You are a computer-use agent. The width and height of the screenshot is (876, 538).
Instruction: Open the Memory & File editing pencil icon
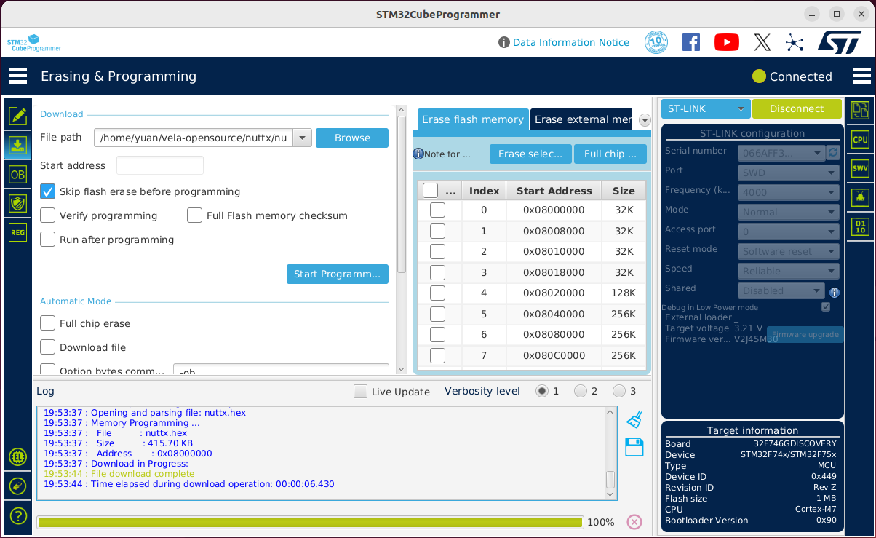coord(17,116)
